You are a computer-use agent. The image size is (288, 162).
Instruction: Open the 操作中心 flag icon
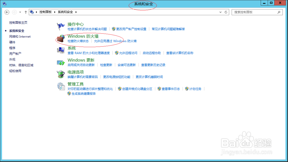[x=60, y=26]
